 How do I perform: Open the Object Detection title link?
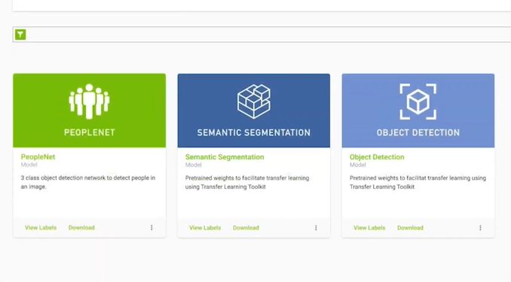[x=377, y=156]
